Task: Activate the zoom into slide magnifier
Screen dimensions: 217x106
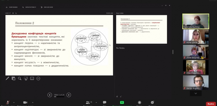Action: (20, 79)
